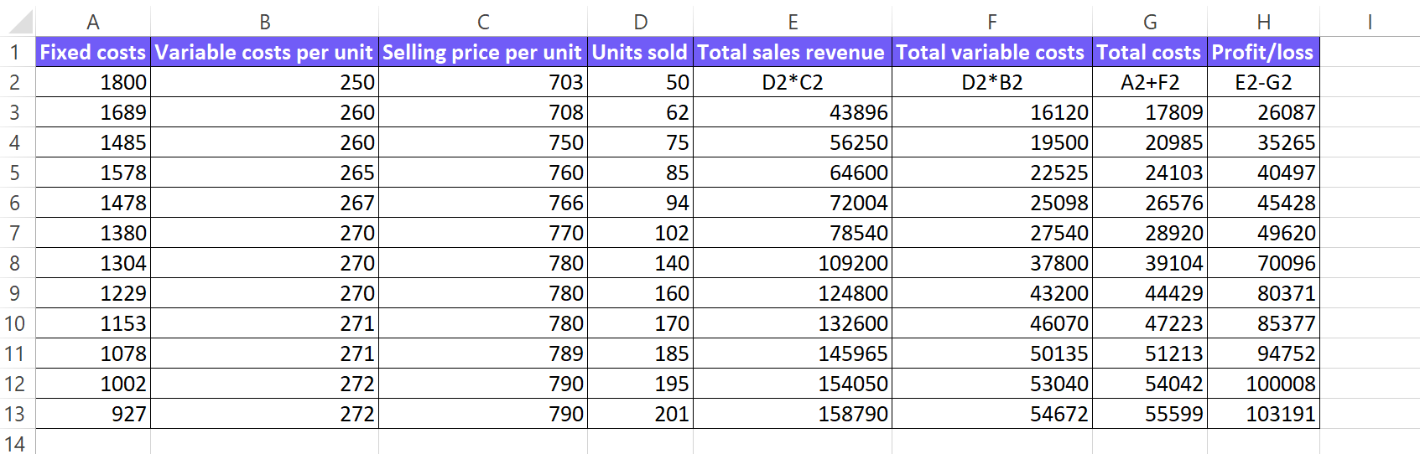Viewport: 1420px width, 454px height.
Task: Select column I header
Action: (x=1370, y=22)
